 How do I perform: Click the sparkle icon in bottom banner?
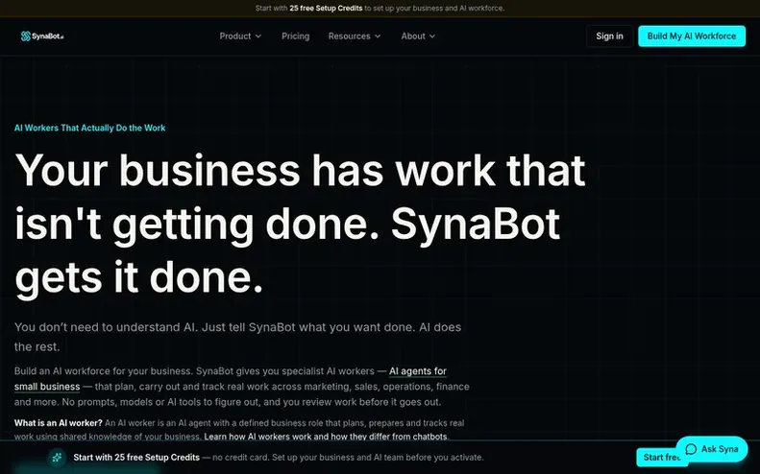point(58,457)
